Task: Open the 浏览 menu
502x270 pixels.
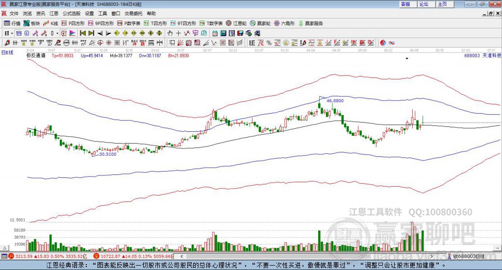Action: [27, 13]
